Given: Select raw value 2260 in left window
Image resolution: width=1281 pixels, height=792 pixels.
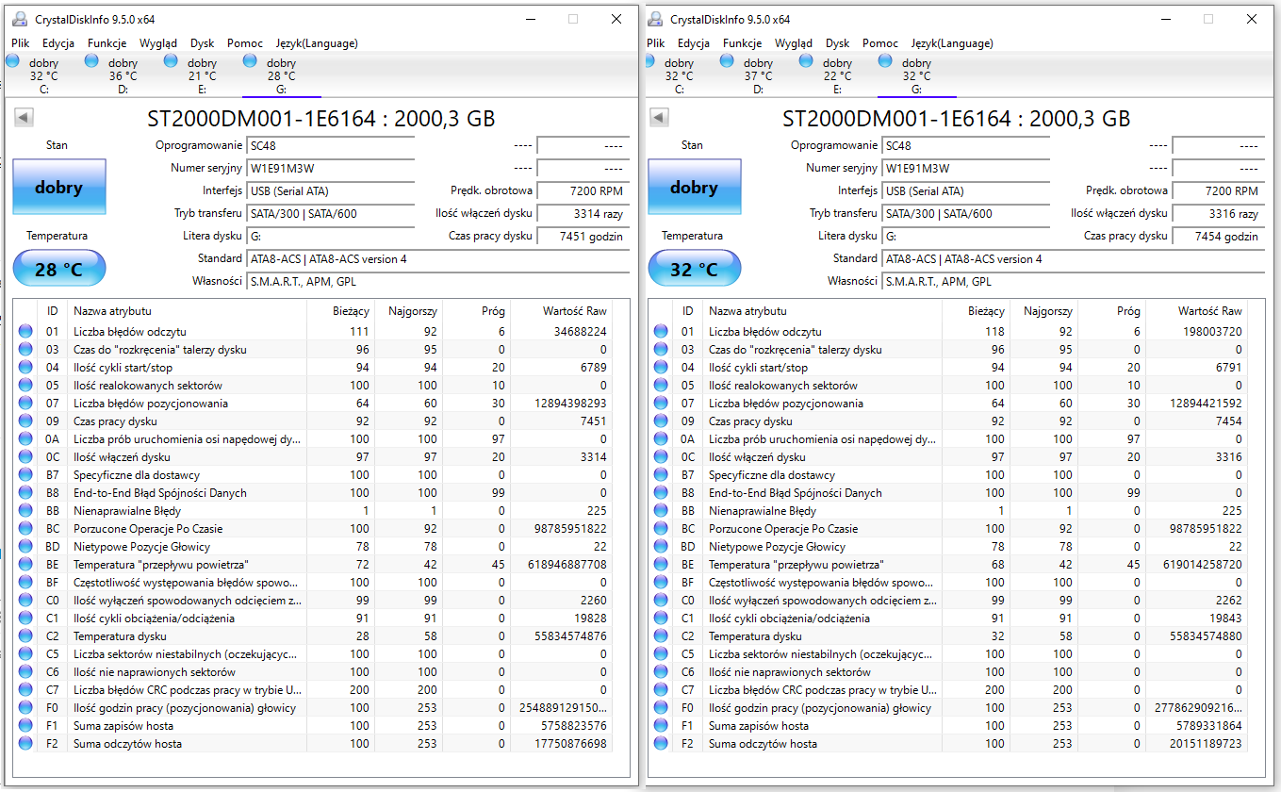Looking at the screenshot, I should [x=593, y=601].
